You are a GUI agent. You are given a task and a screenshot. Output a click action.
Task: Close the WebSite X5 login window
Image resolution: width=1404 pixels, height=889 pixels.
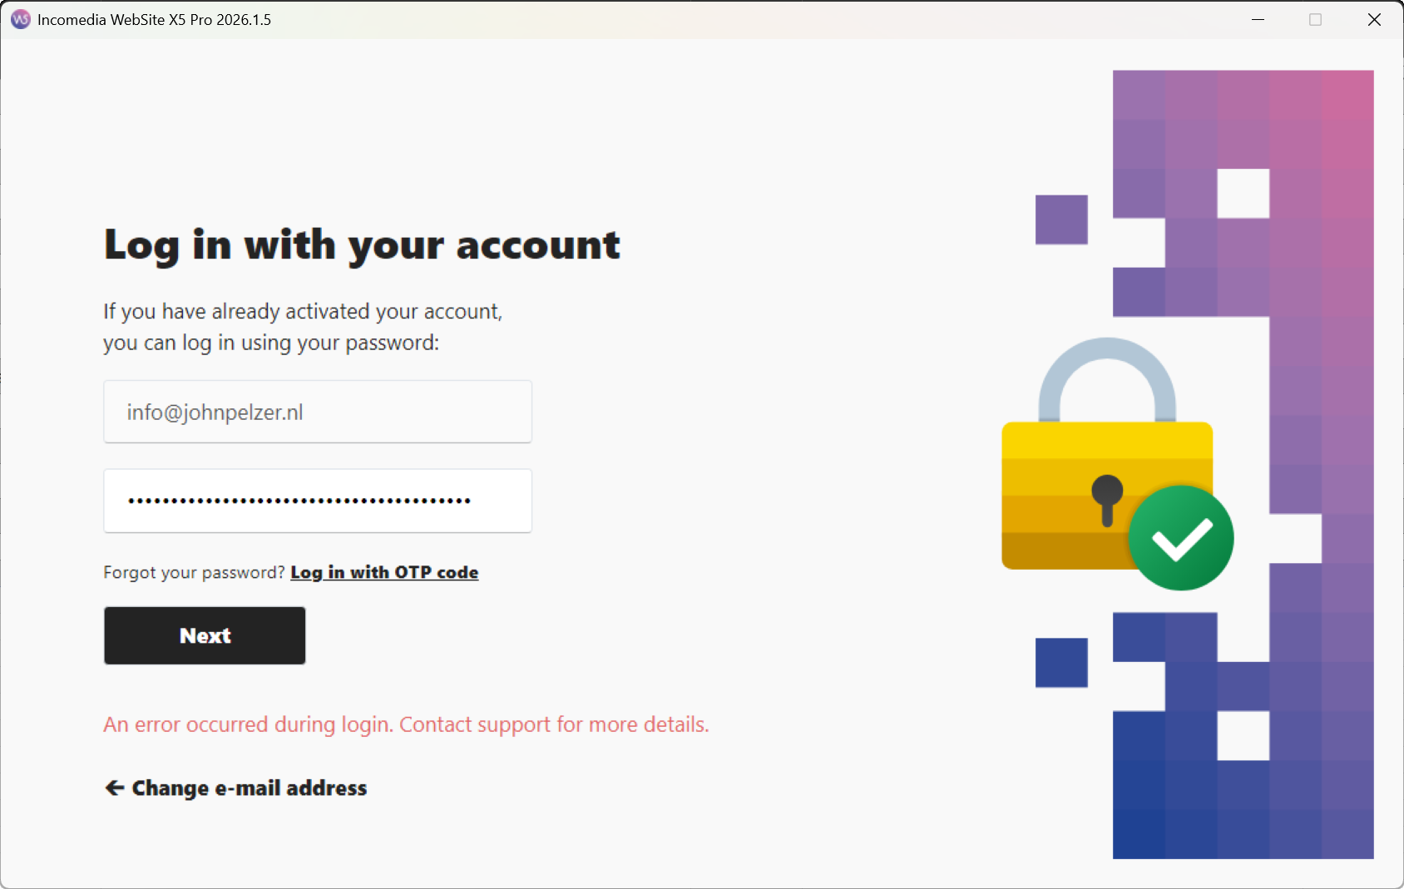(1374, 19)
